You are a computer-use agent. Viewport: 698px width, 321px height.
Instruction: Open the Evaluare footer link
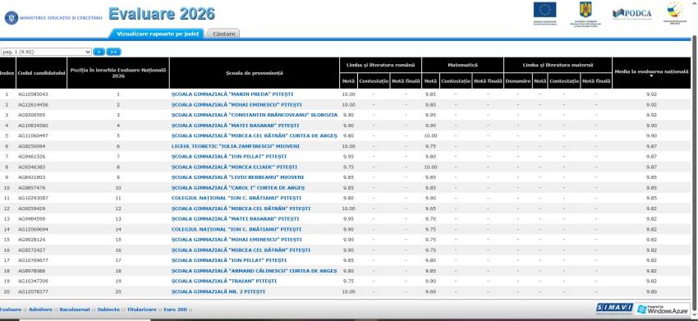[x=10, y=309]
